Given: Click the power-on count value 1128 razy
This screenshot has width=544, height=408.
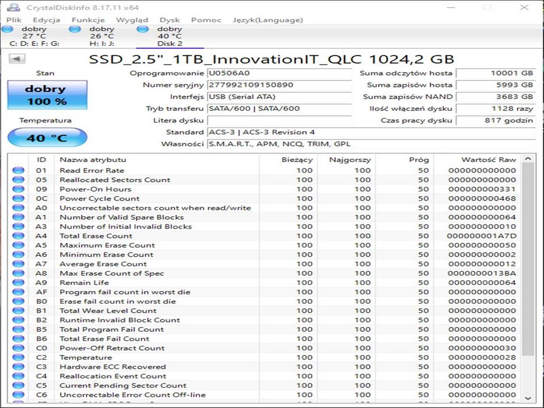Looking at the screenshot, I should pyautogui.click(x=496, y=108).
